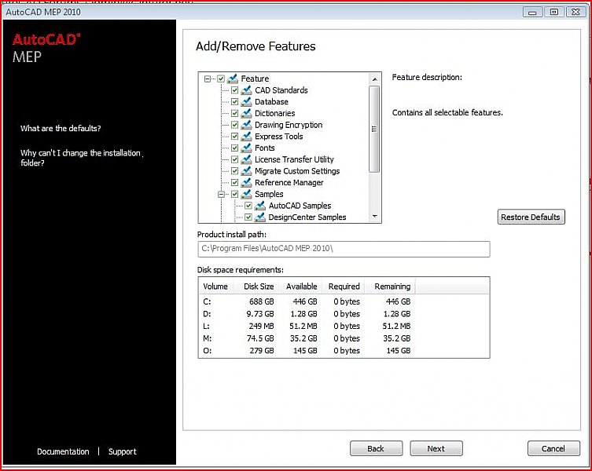Uncheck the Database checkbox
Viewport: 592px width, 471px height.
pos(234,102)
